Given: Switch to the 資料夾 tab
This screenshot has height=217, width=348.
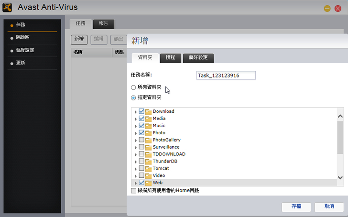Looking at the screenshot, I should tap(145, 58).
